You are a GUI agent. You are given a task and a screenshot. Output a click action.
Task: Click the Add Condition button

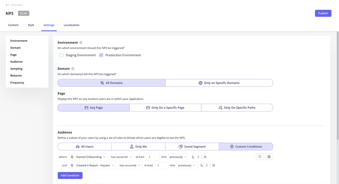tap(70, 176)
